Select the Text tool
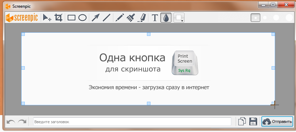Viewport: 296px width, 132px height. pos(155,18)
